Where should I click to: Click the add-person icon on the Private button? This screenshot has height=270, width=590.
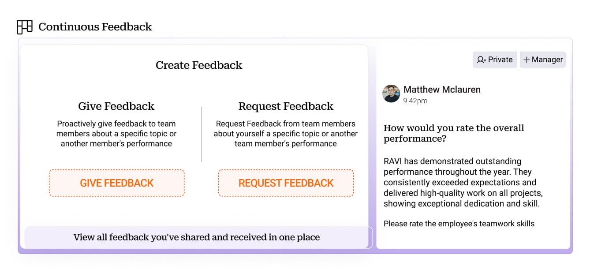pyautogui.click(x=481, y=60)
